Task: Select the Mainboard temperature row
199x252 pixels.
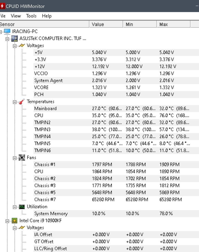Action: tap(116, 108)
